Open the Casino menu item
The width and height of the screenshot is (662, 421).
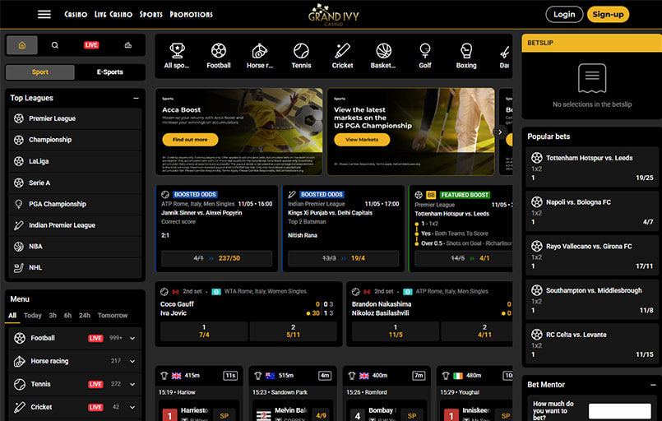(76, 14)
